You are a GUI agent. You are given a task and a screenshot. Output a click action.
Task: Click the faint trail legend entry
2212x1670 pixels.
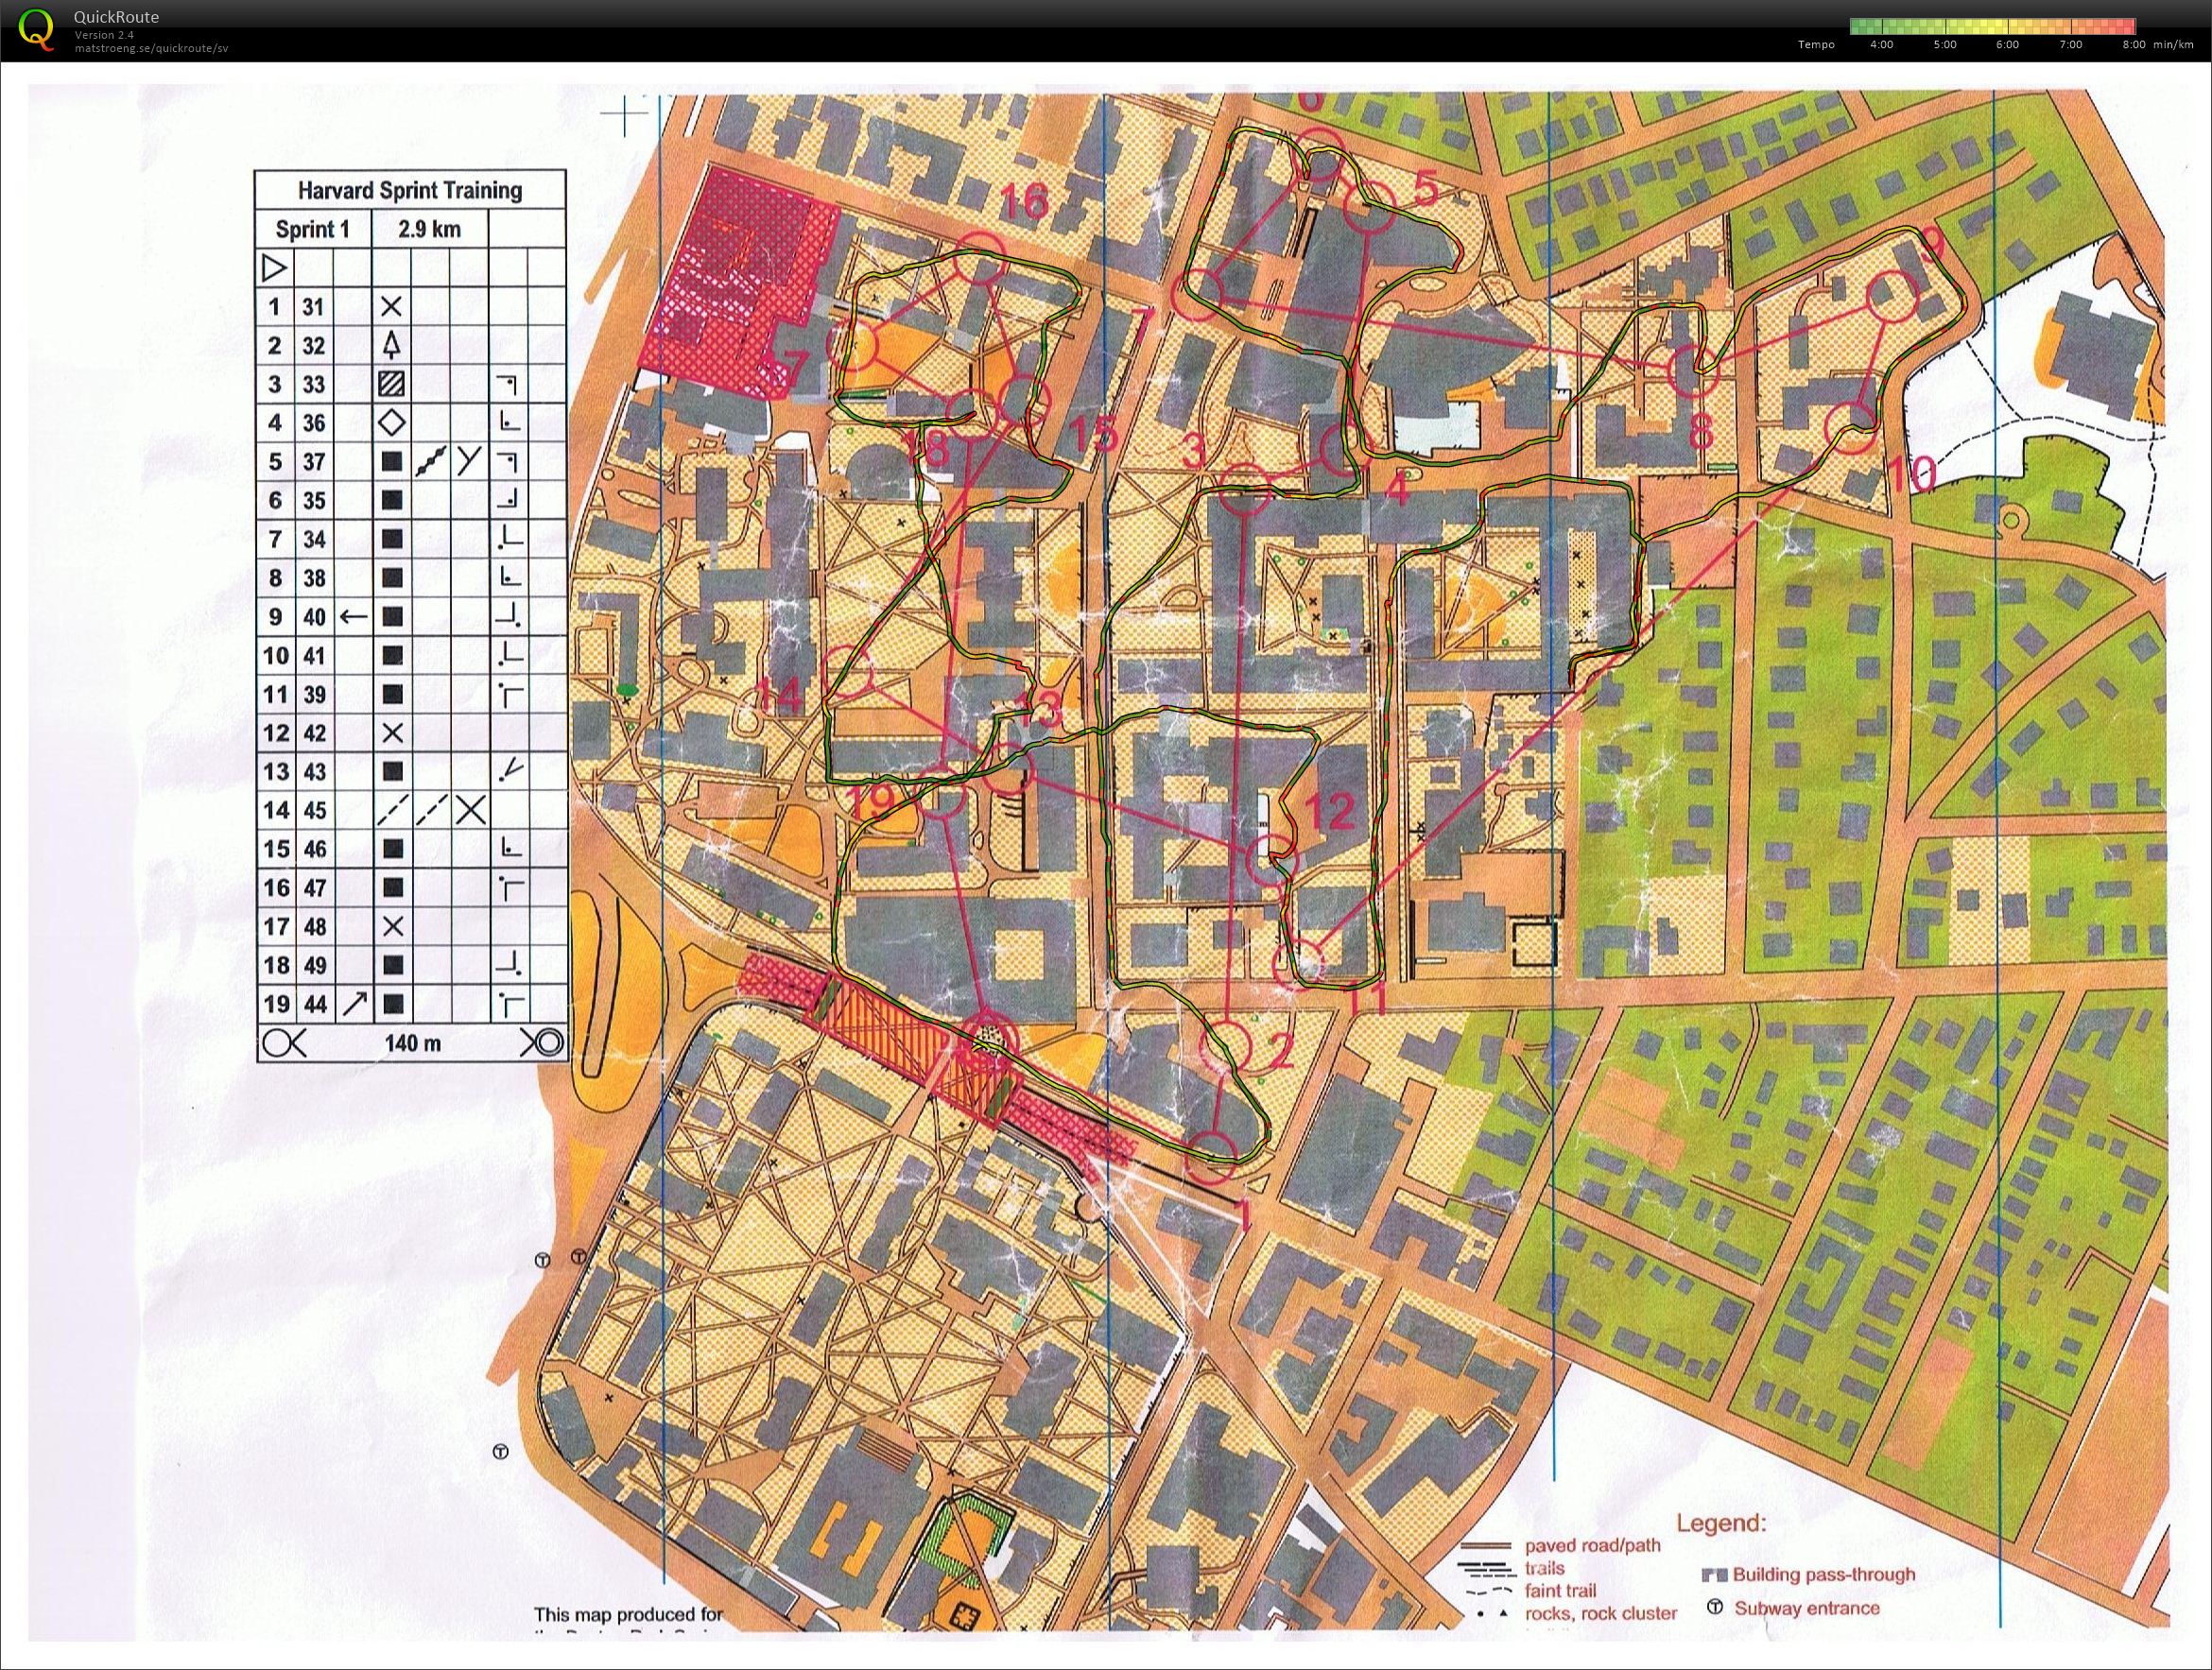pyautogui.click(x=1561, y=1590)
